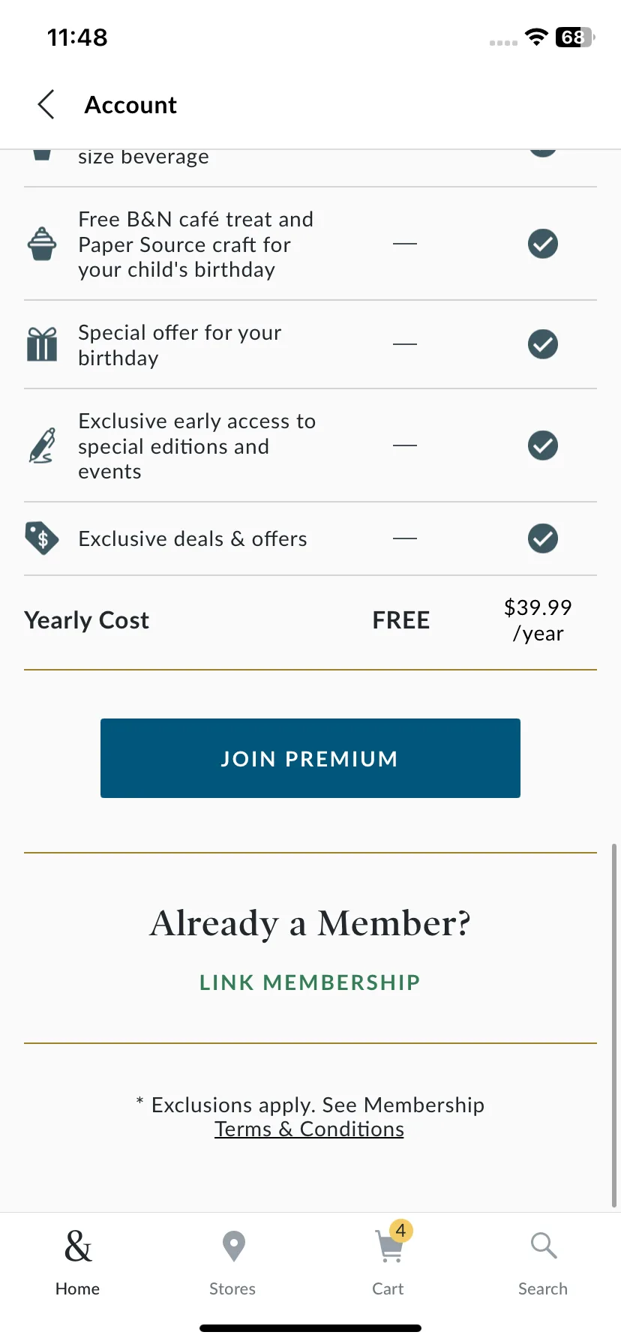Open Stores location pin
Image resolution: width=621 pixels, height=1344 pixels.
234,1246
